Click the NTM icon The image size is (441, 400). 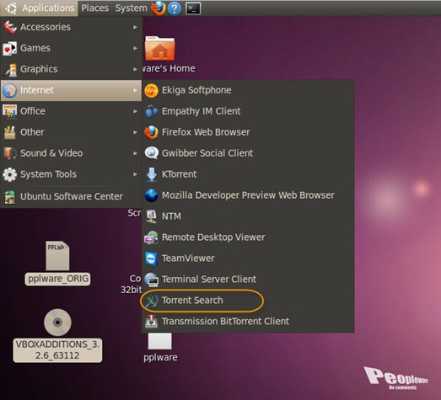(x=151, y=216)
